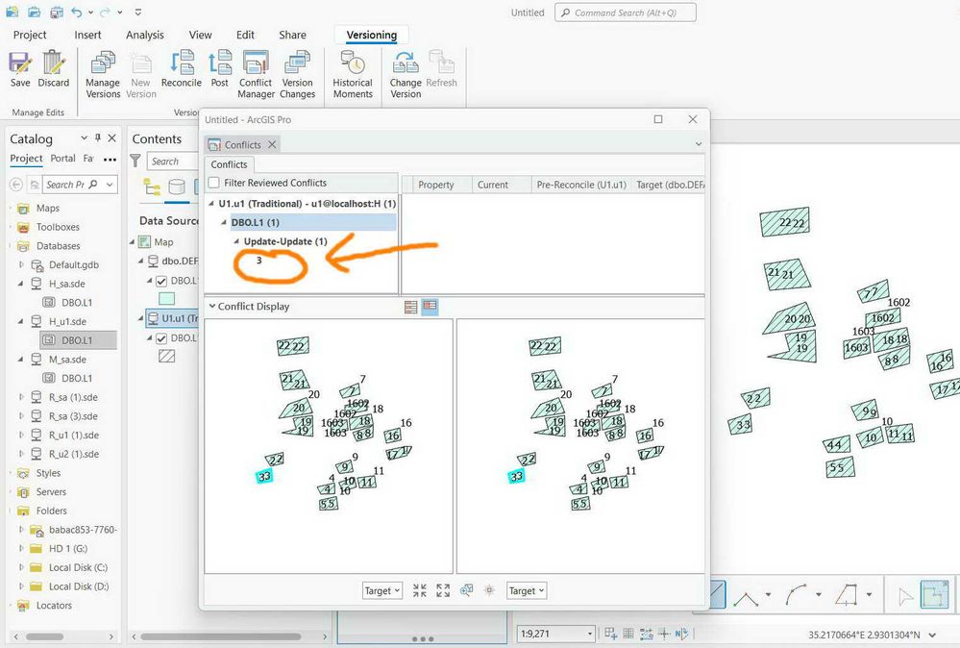Switch to the View ribbon tab
This screenshot has width=960, height=648.
(x=200, y=35)
